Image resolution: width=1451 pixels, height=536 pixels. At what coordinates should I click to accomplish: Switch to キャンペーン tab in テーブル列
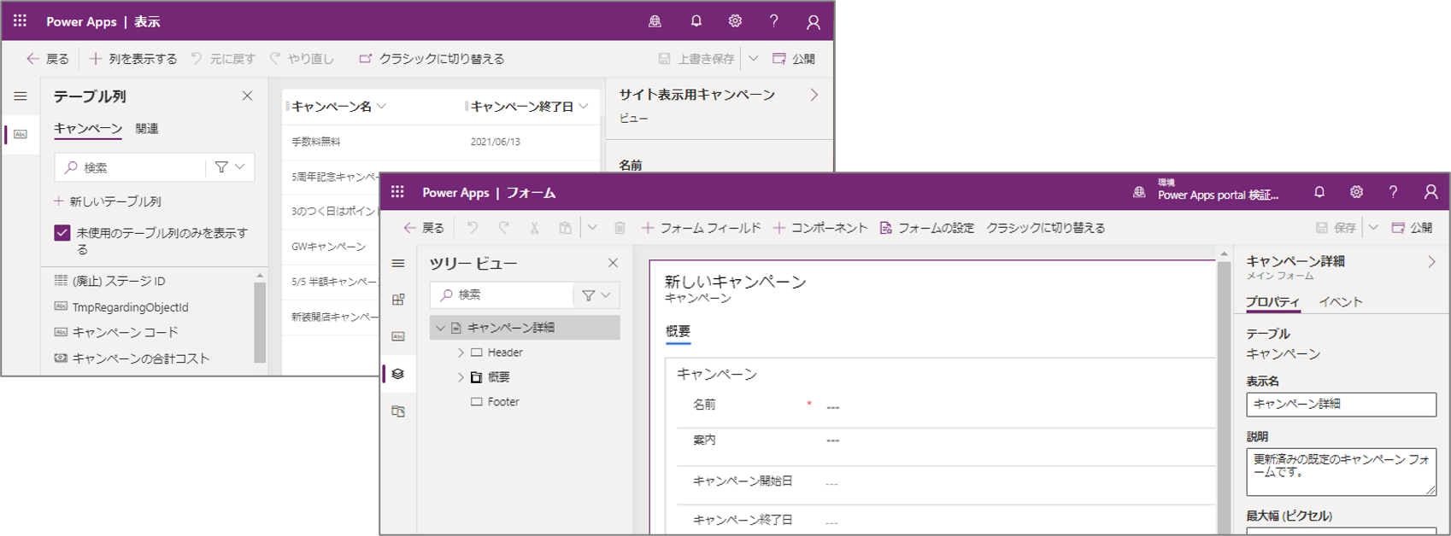(88, 129)
